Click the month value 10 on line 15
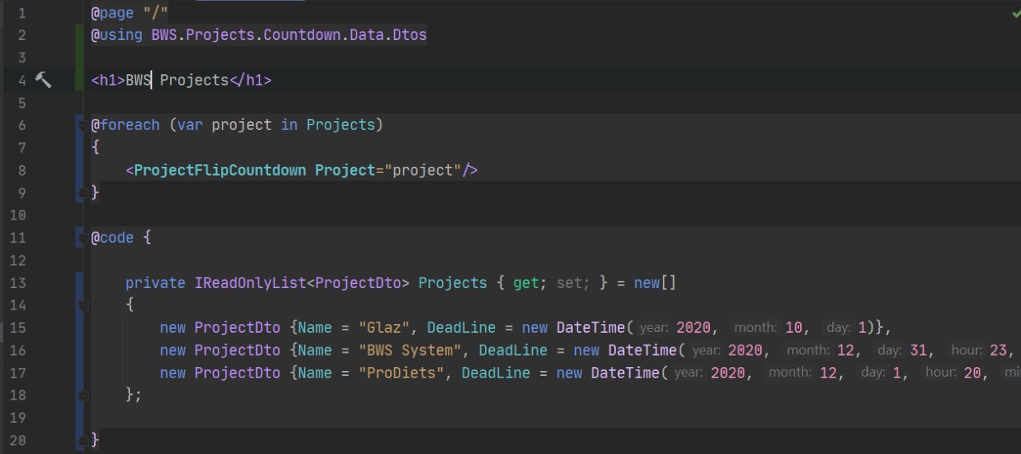Viewport: 1021px width, 454px height. [x=793, y=327]
